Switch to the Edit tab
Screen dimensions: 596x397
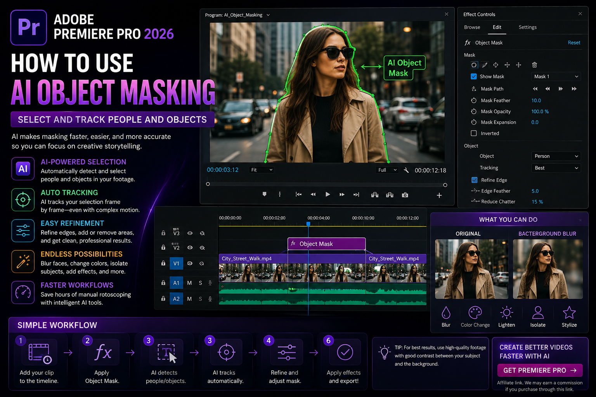click(x=497, y=27)
